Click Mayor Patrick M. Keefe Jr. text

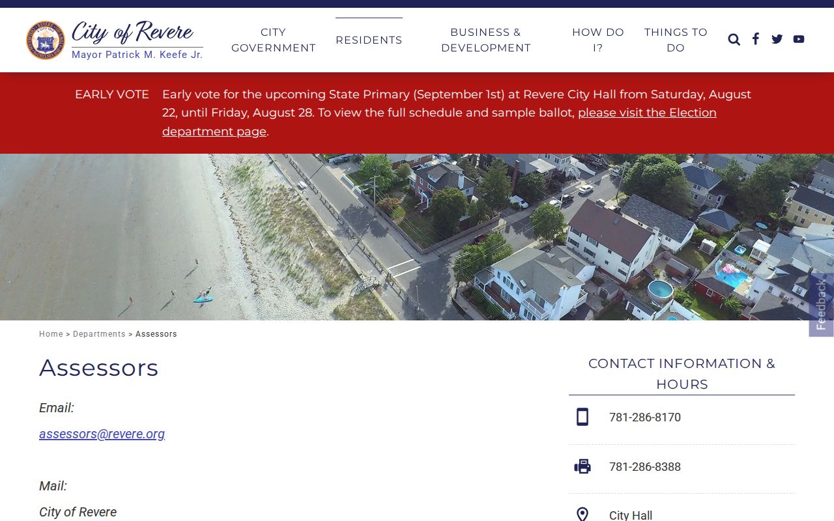(137, 55)
